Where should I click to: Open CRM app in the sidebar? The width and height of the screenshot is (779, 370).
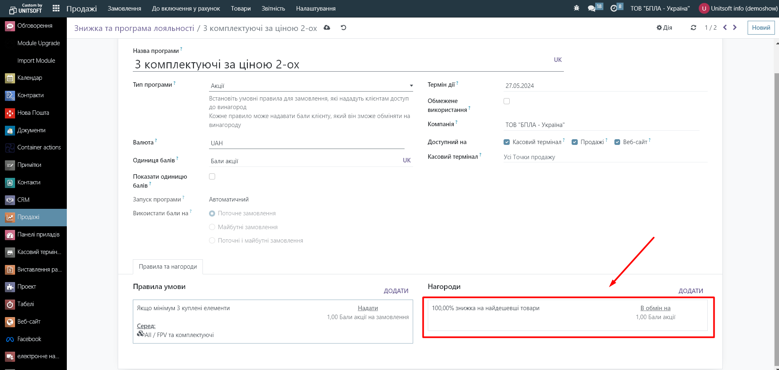[x=24, y=200]
